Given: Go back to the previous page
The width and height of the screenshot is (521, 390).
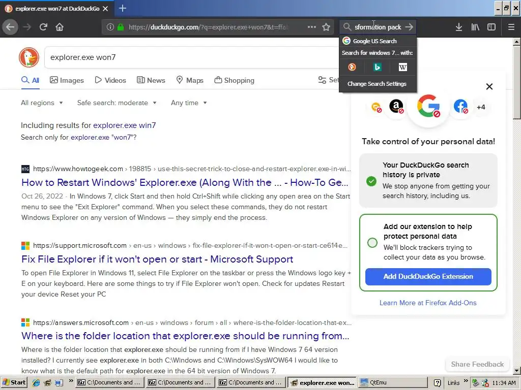Looking at the screenshot, I should [x=10, y=27].
